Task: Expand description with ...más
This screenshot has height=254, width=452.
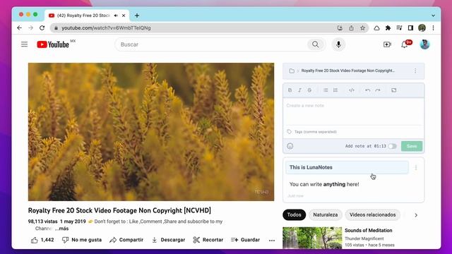Action: pos(61,229)
